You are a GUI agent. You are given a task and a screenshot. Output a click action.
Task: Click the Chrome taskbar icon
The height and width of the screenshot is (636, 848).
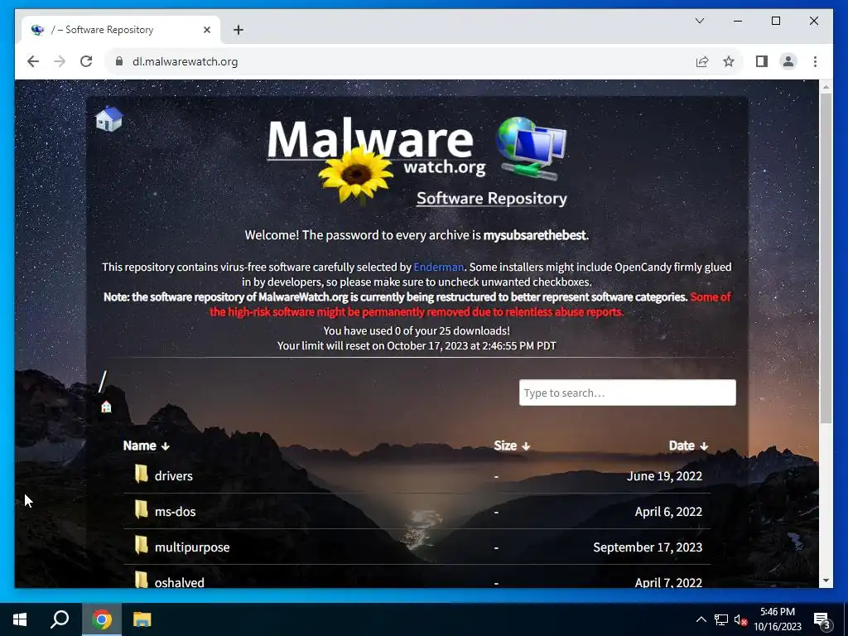coord(102,619)
